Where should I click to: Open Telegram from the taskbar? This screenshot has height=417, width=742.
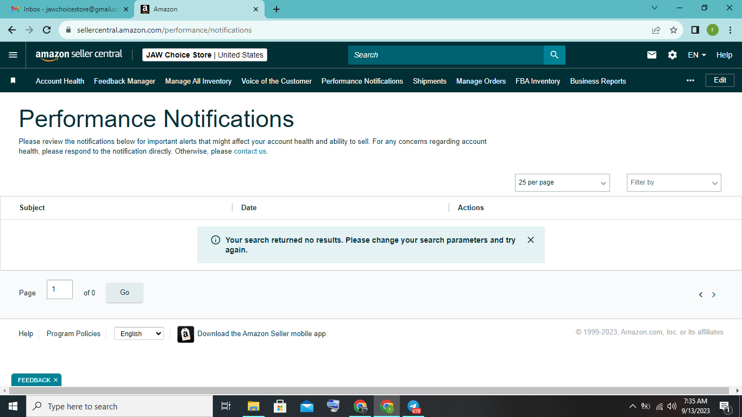point(413,406)
